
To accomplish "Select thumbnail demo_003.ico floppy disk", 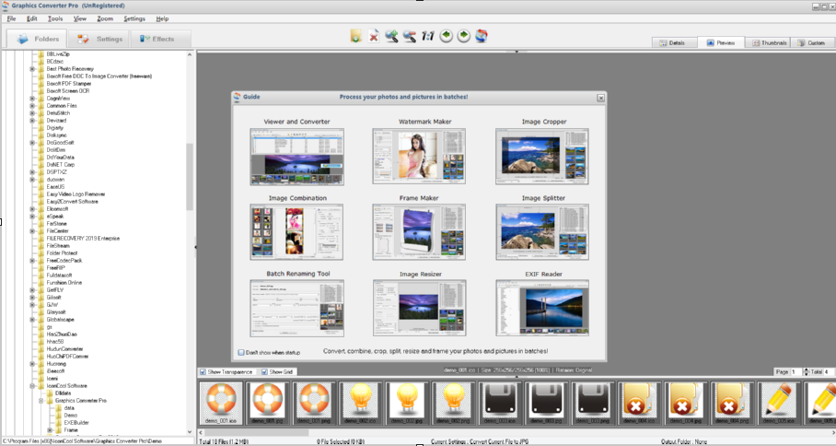I will coord(500,403).
